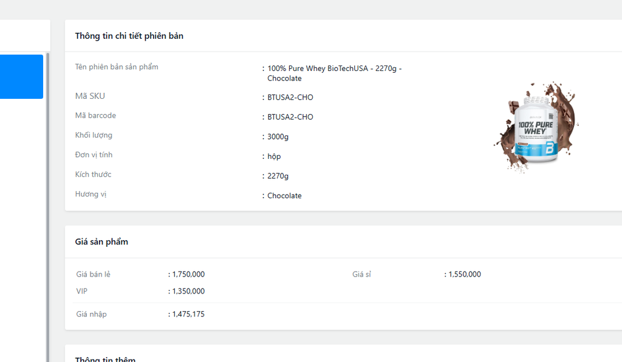622x362 pixels.
Task: Click the wholesale price 1,550,000
Action: [x=465, y=274]
